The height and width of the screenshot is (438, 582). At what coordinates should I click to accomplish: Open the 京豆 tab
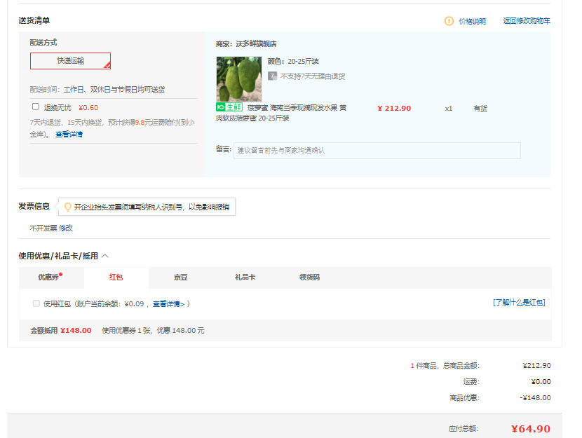click(181, 278)
